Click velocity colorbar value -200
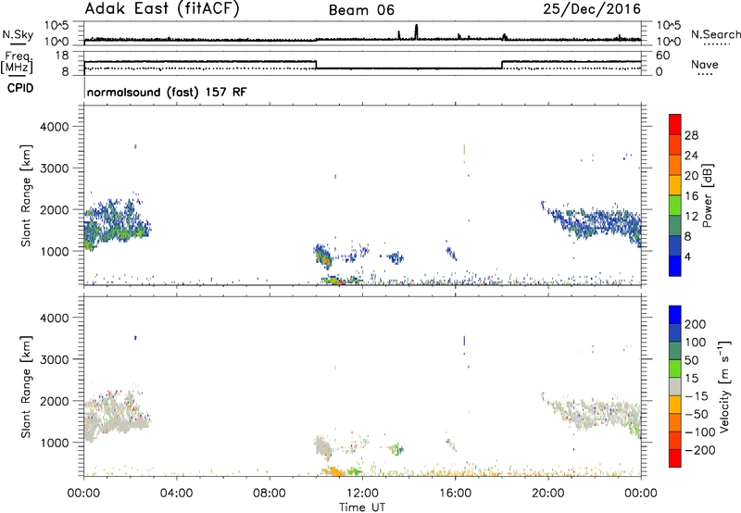Image resolution: width=741 pixels, height=513 pixels. tap(698, 450)
